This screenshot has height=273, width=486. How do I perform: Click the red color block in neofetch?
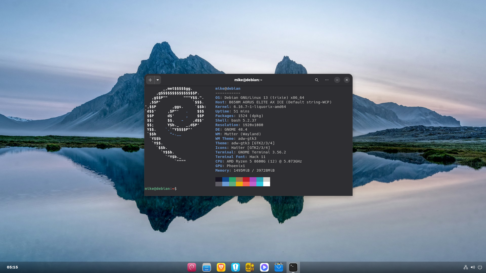click(x=246, y=179)
